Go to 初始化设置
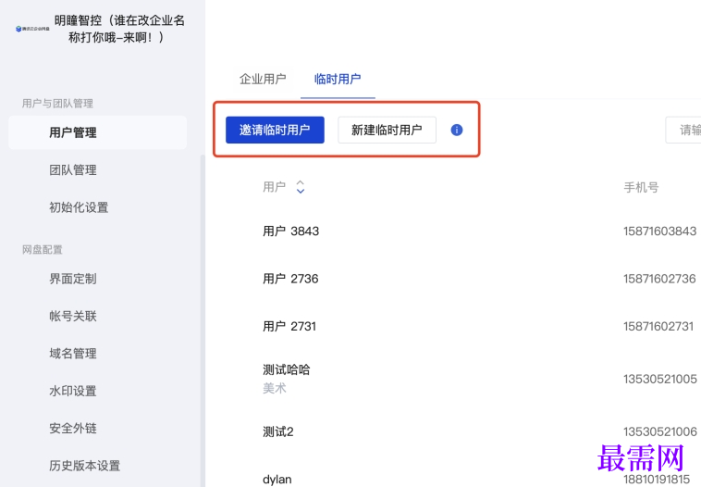The width and height of the screenshot is (701, 487). coord(79,207)
